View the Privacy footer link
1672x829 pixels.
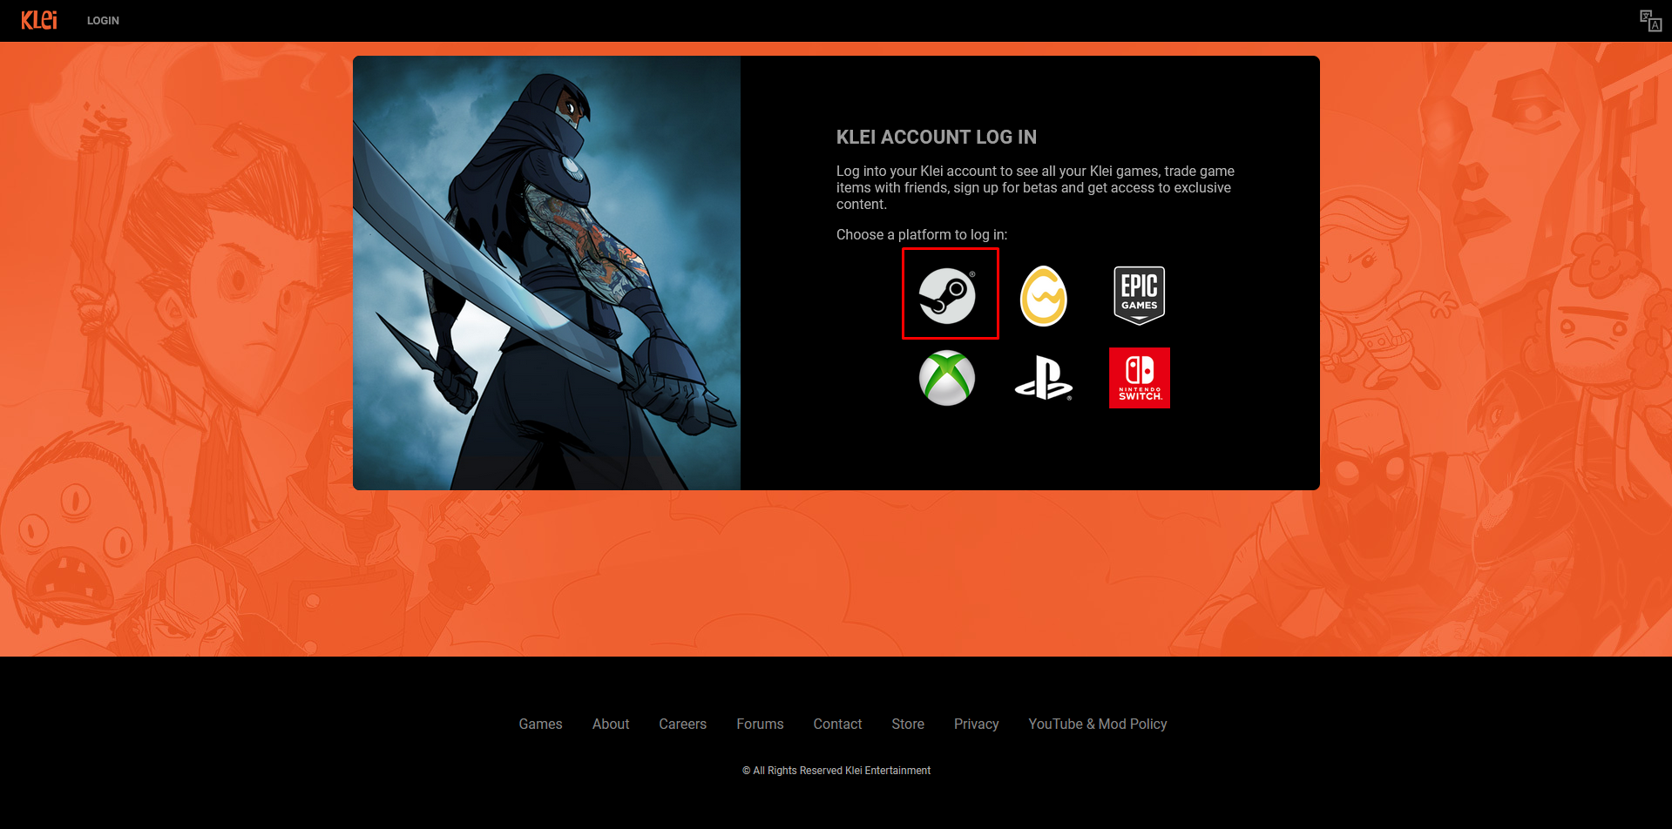(x=976, y=724)
